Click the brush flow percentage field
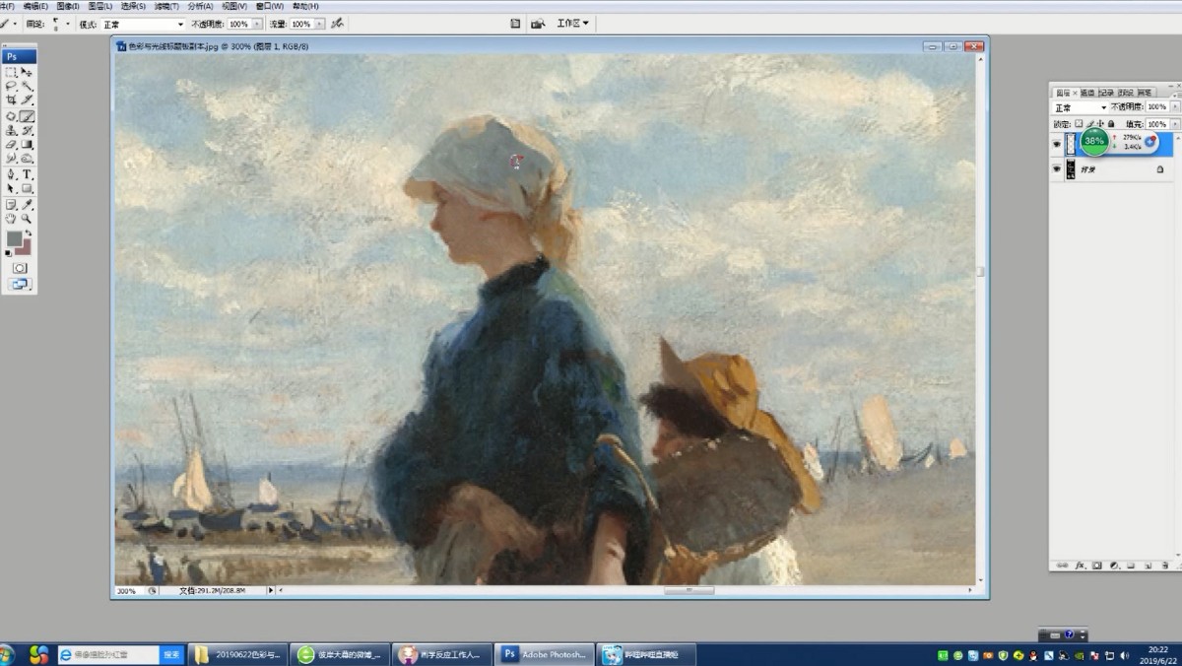The height and width of the screenshot is (666, 1182). [300, 24]
